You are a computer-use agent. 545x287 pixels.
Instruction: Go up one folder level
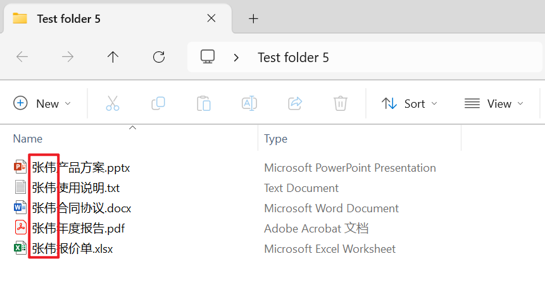point(113,57)
